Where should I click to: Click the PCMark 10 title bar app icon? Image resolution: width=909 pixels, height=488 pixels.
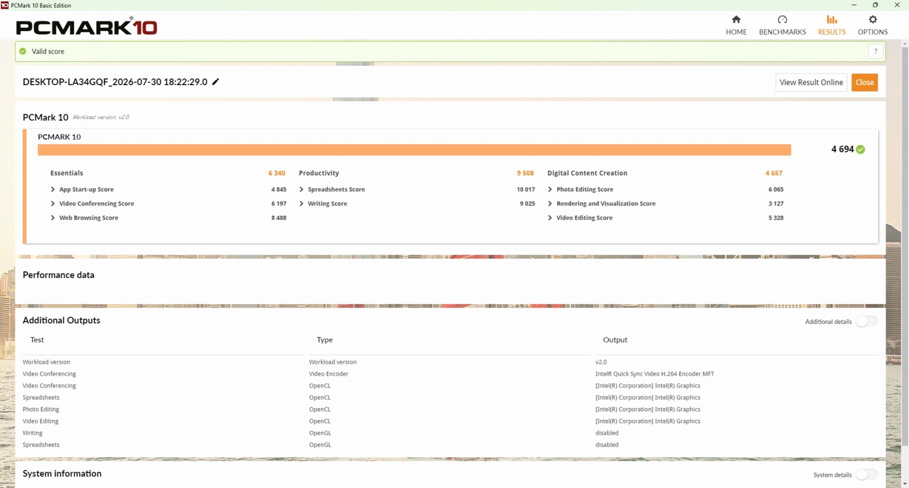coord(5,5)
